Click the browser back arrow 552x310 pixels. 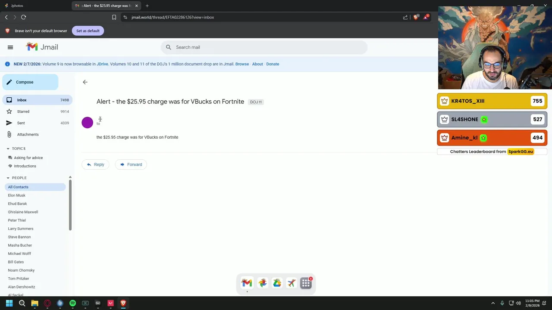pos(6,17)
